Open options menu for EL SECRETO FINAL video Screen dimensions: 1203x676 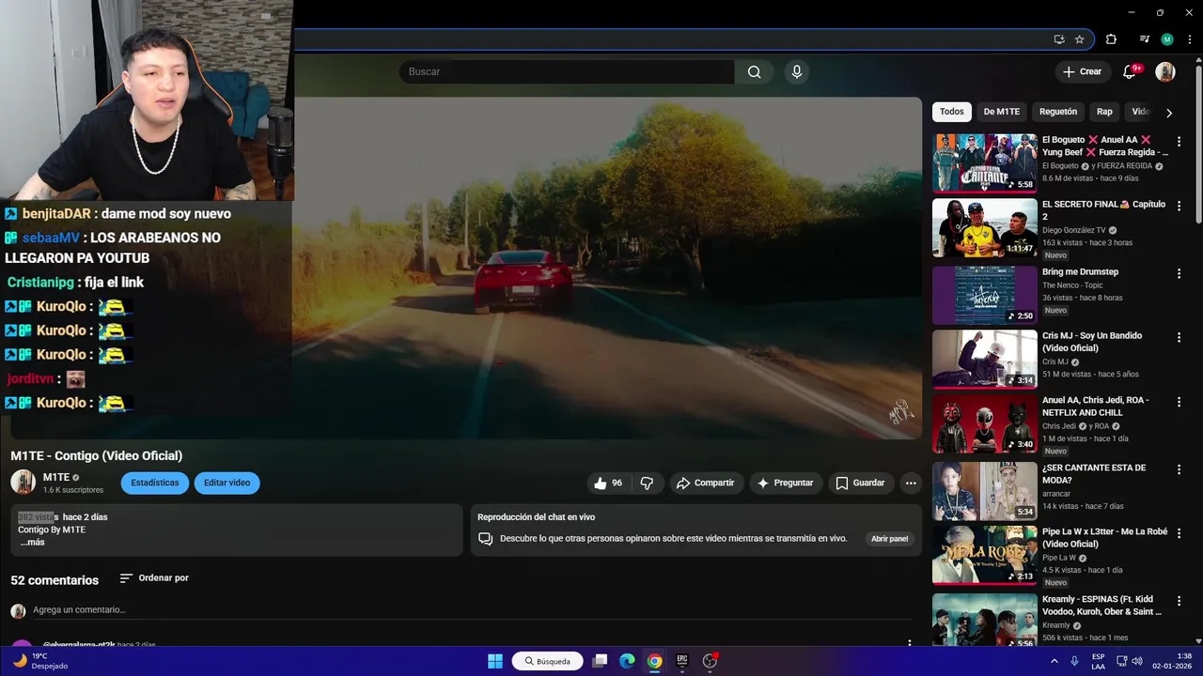[x=1179, y=206]
